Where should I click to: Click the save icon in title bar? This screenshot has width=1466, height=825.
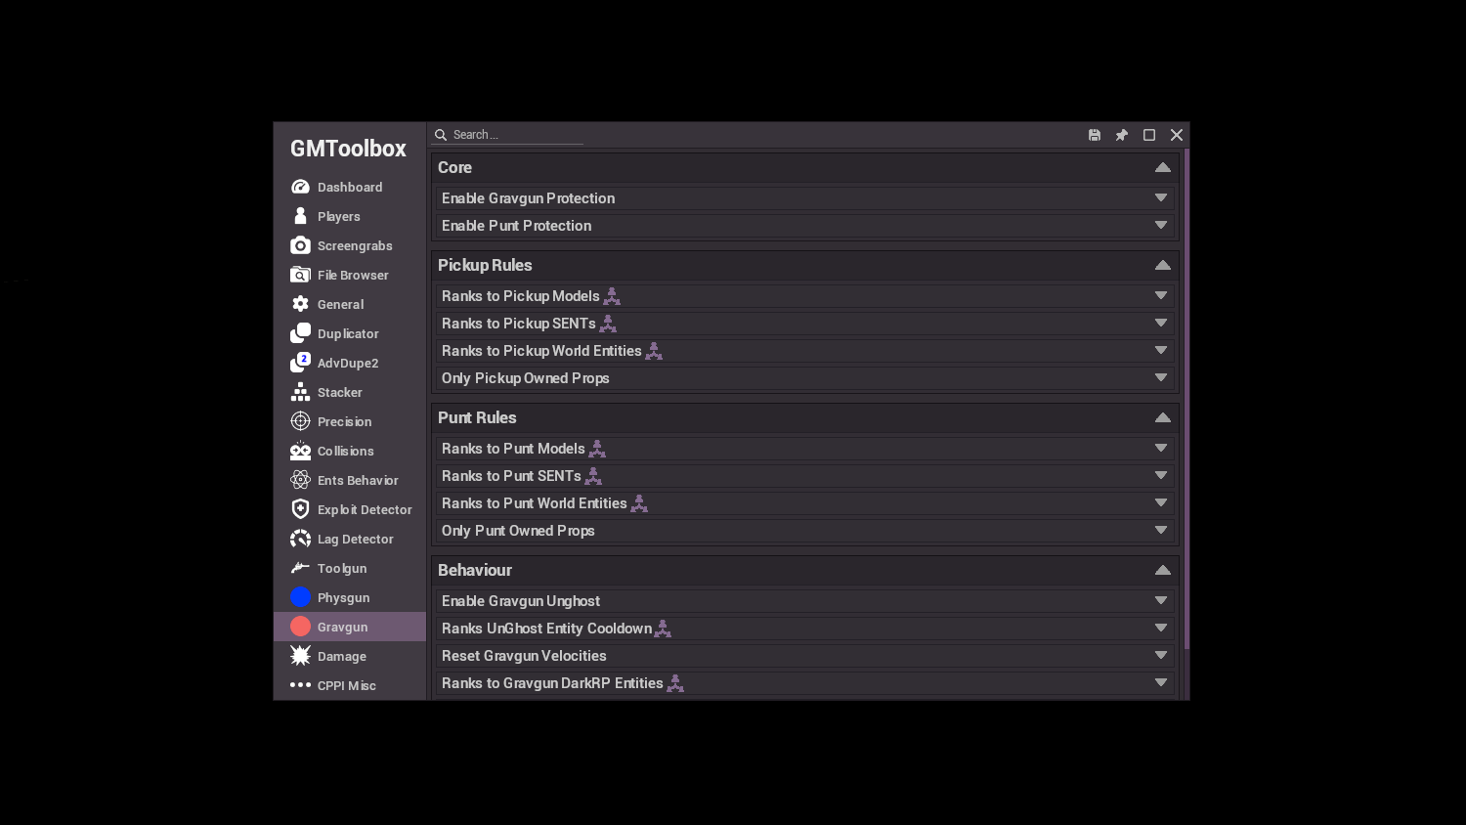pos(1095,135)
